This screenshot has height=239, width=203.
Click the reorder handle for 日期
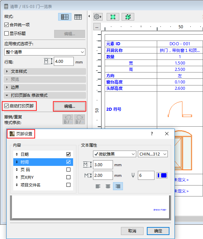click(17, 154)
